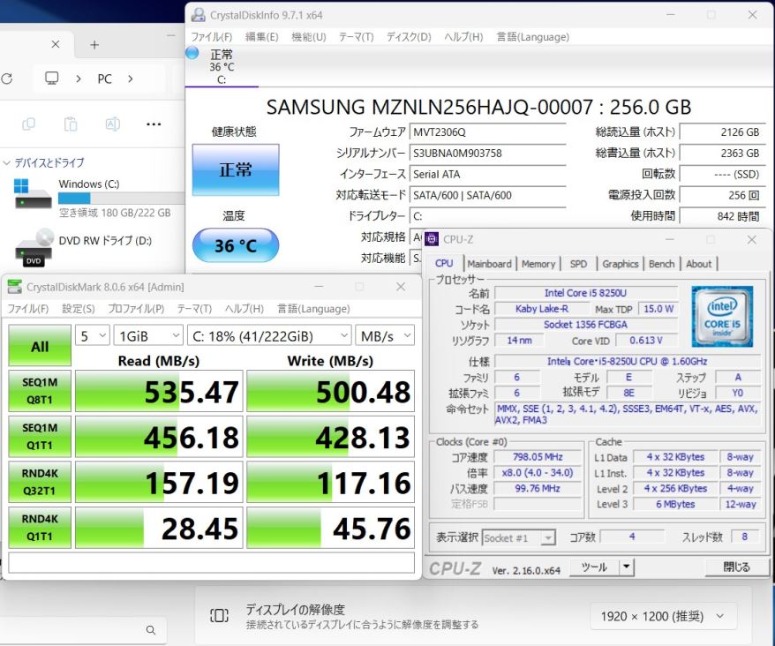Open 編集(E) menu in CrystalDiskInfo
This screenshot has width=775, height=646.
(x=262, y=37)
